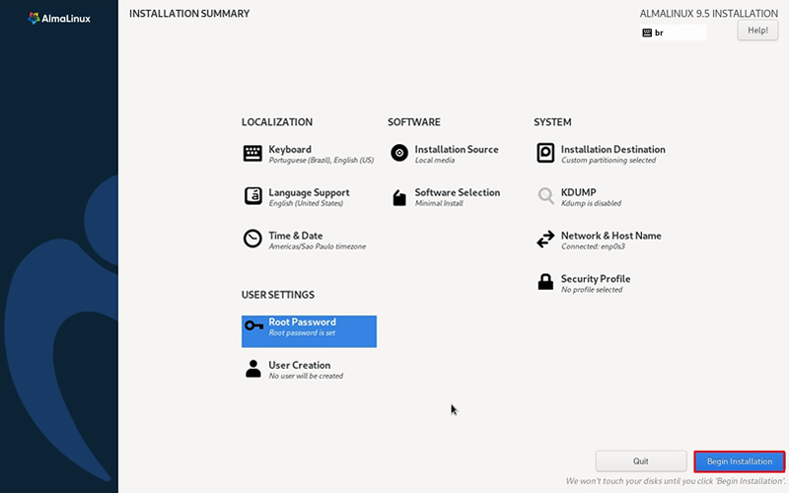
Task: Click 'Connected: enp0s3' status text
Action: pos(594,246)
